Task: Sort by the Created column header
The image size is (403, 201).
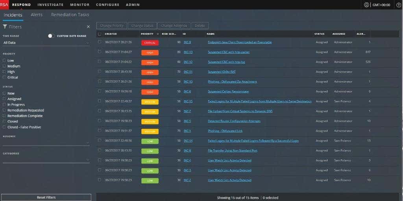Action: click(111, 34)
